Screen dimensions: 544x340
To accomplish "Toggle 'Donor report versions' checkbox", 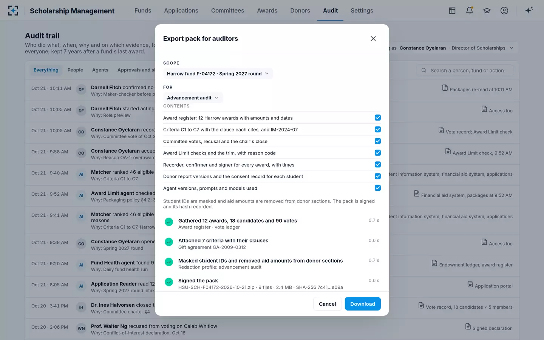I will (378, 176).
